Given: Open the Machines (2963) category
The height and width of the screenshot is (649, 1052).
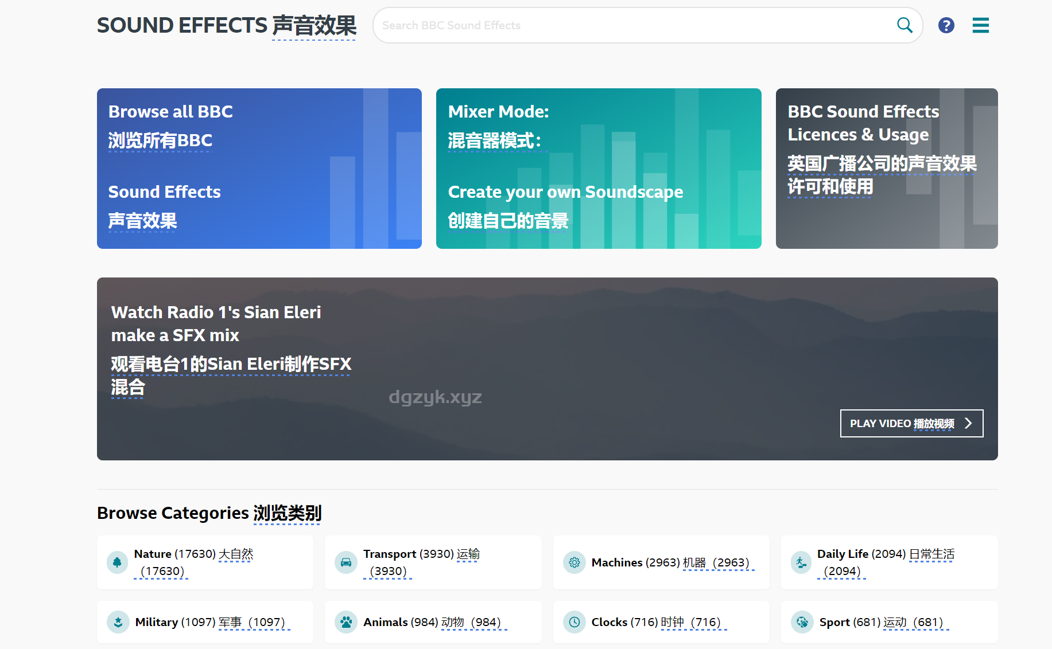Looking at the screenshot, I should coord(661,562).
